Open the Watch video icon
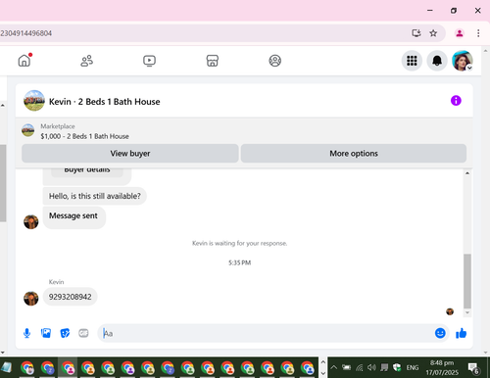Screen dimensions: 490x378 pyautogui.click(x=149, y=61)
